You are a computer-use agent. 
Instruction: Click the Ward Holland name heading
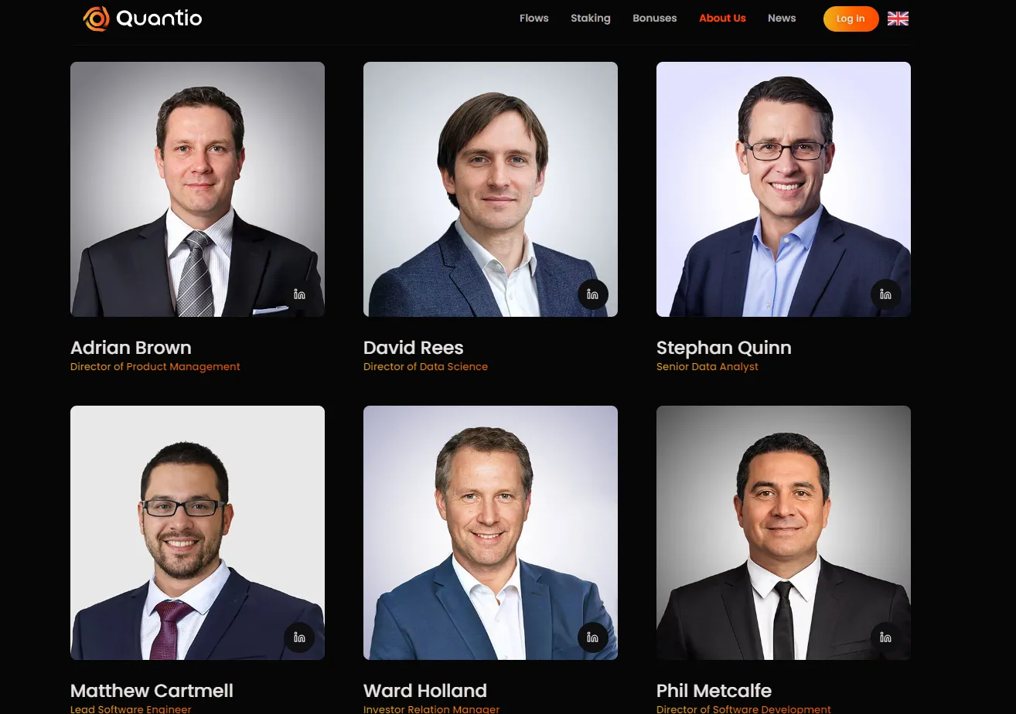pyautogui.click(x=425, y=690)
